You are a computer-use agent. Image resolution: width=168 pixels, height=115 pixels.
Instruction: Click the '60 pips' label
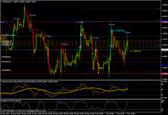(112, 25)
